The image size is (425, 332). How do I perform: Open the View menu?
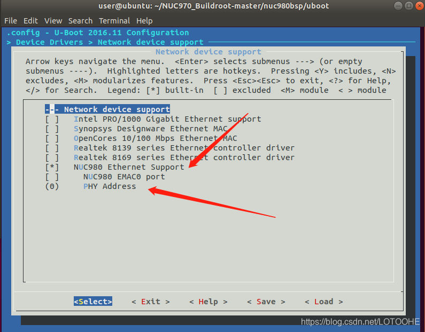point(53,21)
